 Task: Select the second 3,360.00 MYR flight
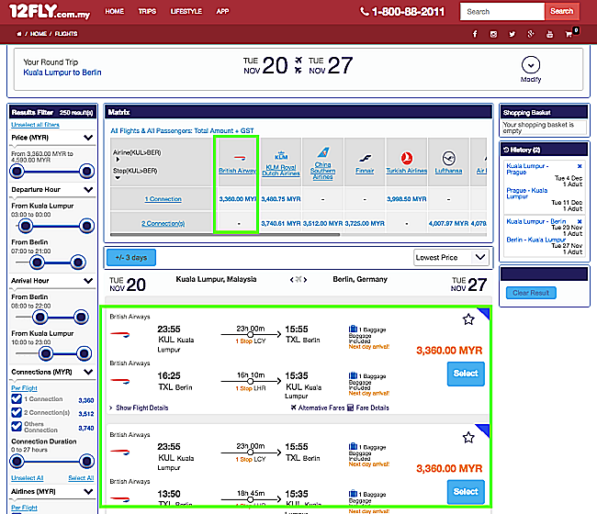coord(466,492)
